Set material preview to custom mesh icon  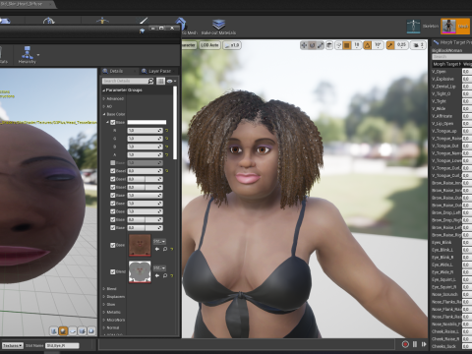[x=91, y=331]
